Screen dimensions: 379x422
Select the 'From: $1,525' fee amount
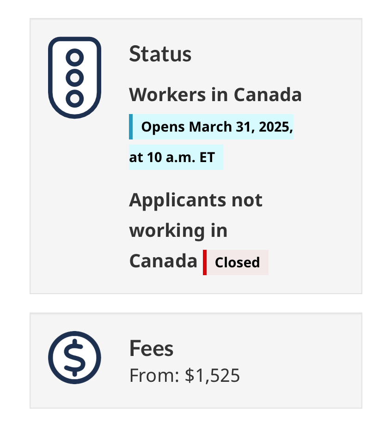184,375
